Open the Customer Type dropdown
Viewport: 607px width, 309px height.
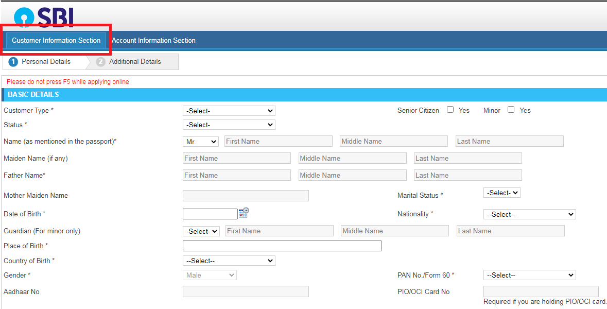point(229,111)
